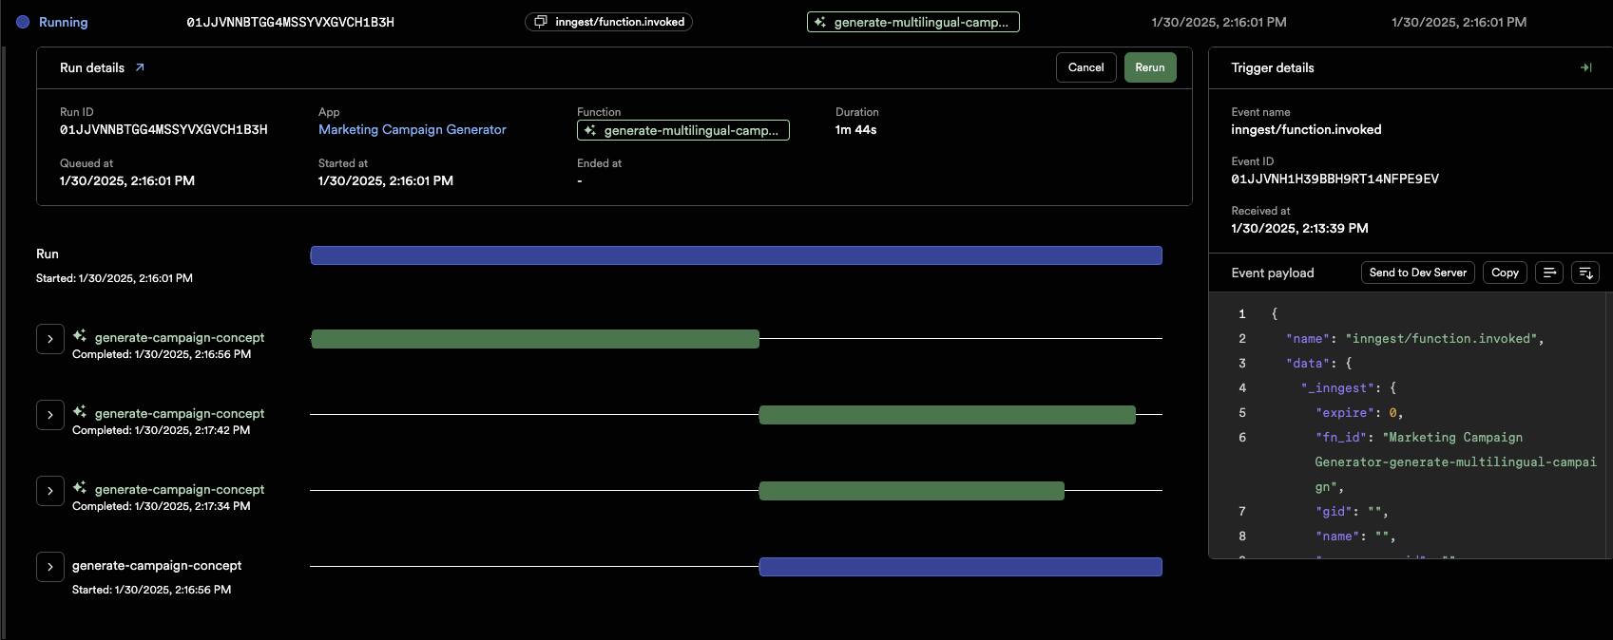Click the blue Run timeline bar

(736, 255)
